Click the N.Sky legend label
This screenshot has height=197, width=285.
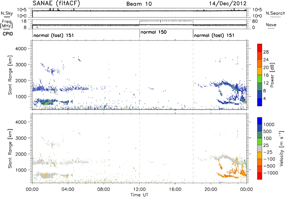[7, 14]
